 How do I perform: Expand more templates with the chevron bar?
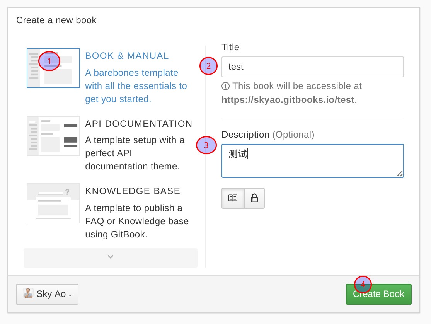(111, 257)
